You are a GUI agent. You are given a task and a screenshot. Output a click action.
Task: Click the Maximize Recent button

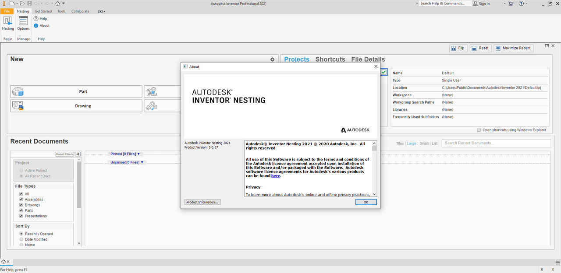(x=514, y=48)
